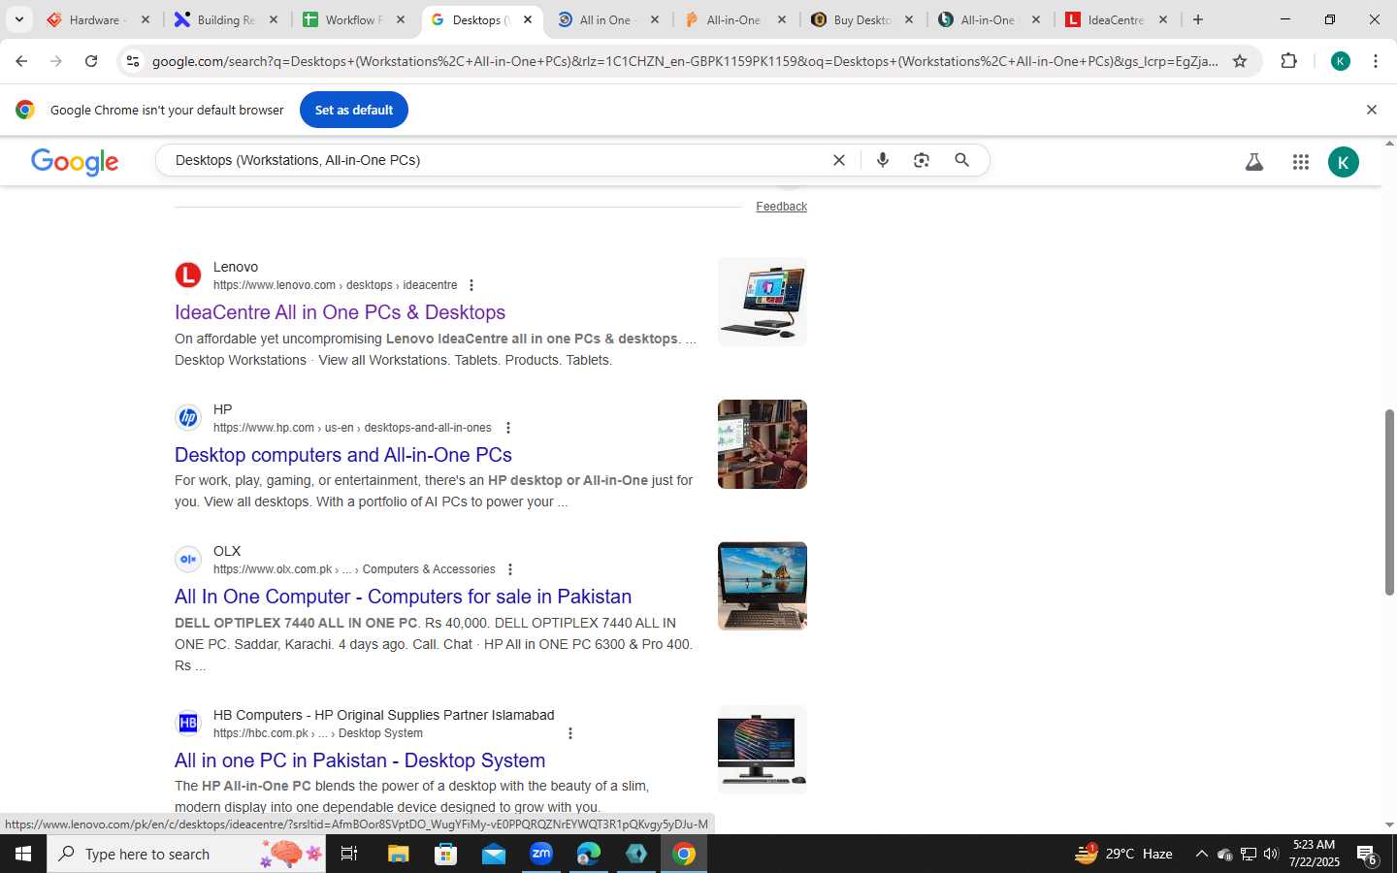1397x873 pixels.
Task: Open All in one PC in Pakistan result
Action: pos(360,760)
